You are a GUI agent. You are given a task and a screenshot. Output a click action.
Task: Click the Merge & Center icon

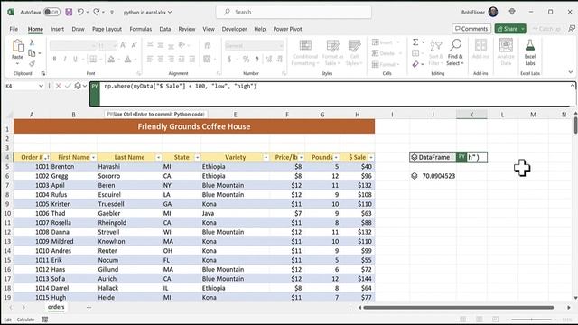coord(207,59)
